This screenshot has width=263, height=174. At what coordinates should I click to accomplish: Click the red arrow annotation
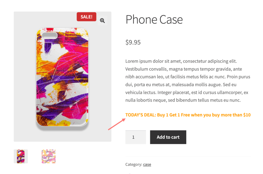pyautogui.click(x=117, y=124)
